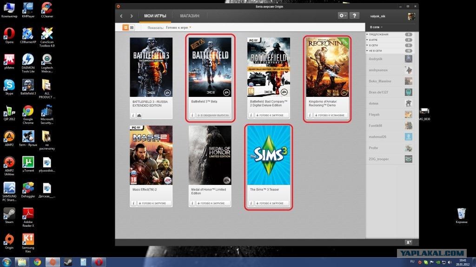Select friend Funtik08 in the list

point(390,126)
